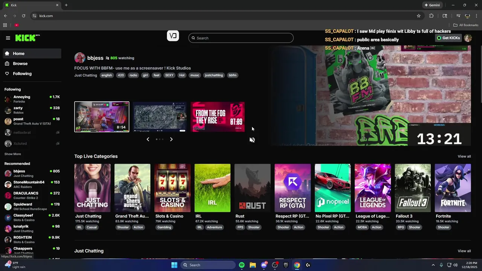Open the hamburger sidebar menu

[8, 38]
